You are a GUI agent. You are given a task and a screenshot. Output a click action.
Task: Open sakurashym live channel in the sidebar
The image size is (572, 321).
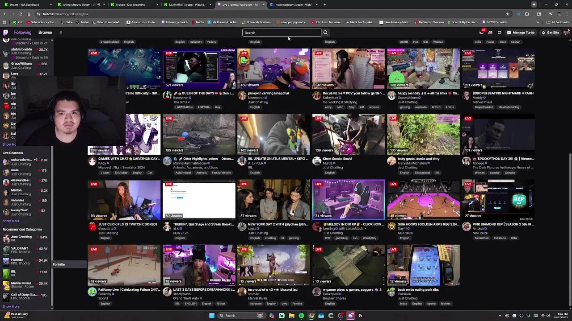coord(26,162)
